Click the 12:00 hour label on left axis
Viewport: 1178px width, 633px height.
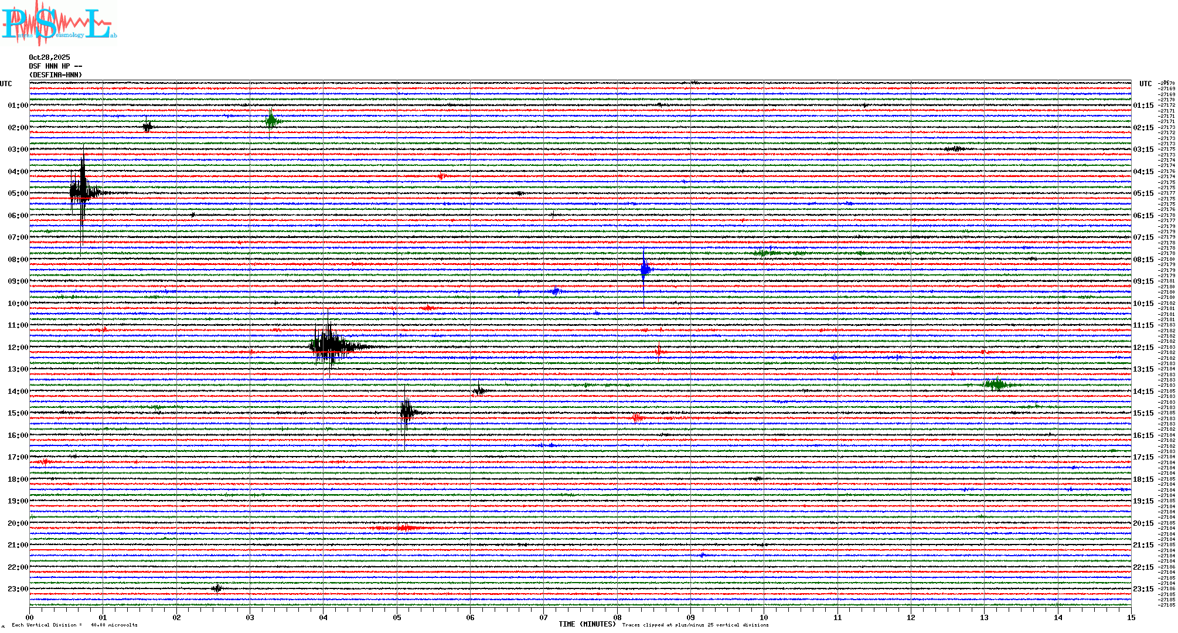[x=18, y=348]
